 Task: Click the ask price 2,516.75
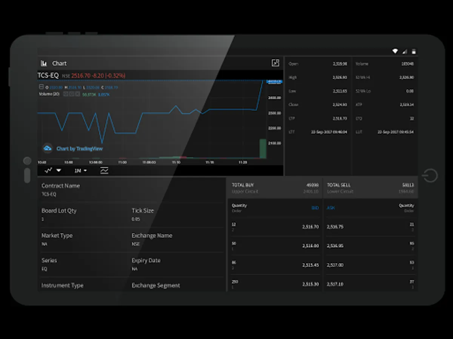click(x=335, y=227)
